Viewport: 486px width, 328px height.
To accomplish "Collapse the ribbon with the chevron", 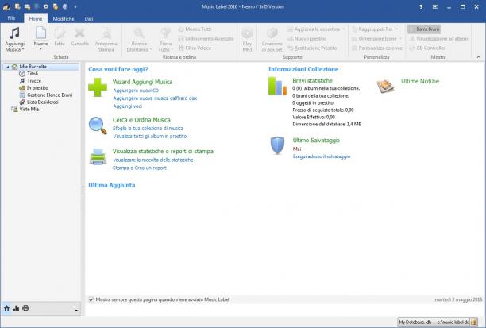I will [x=478, y=57].
